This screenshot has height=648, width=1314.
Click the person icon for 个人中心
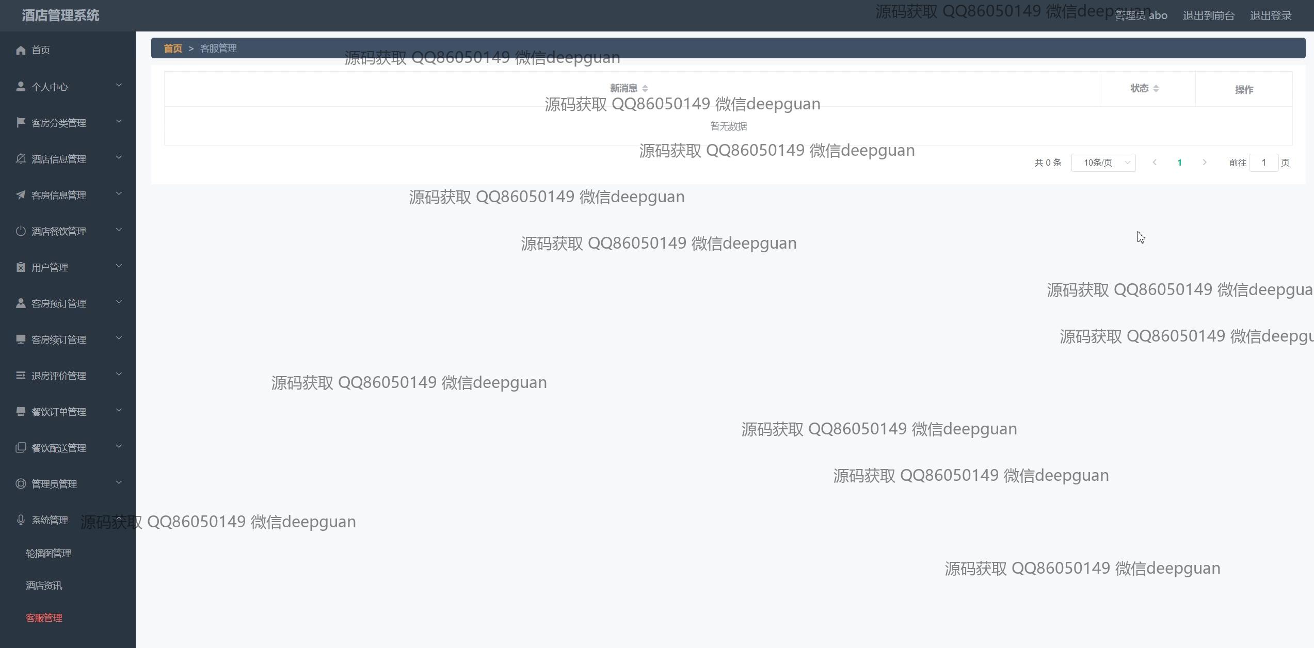tap(21, 86)
